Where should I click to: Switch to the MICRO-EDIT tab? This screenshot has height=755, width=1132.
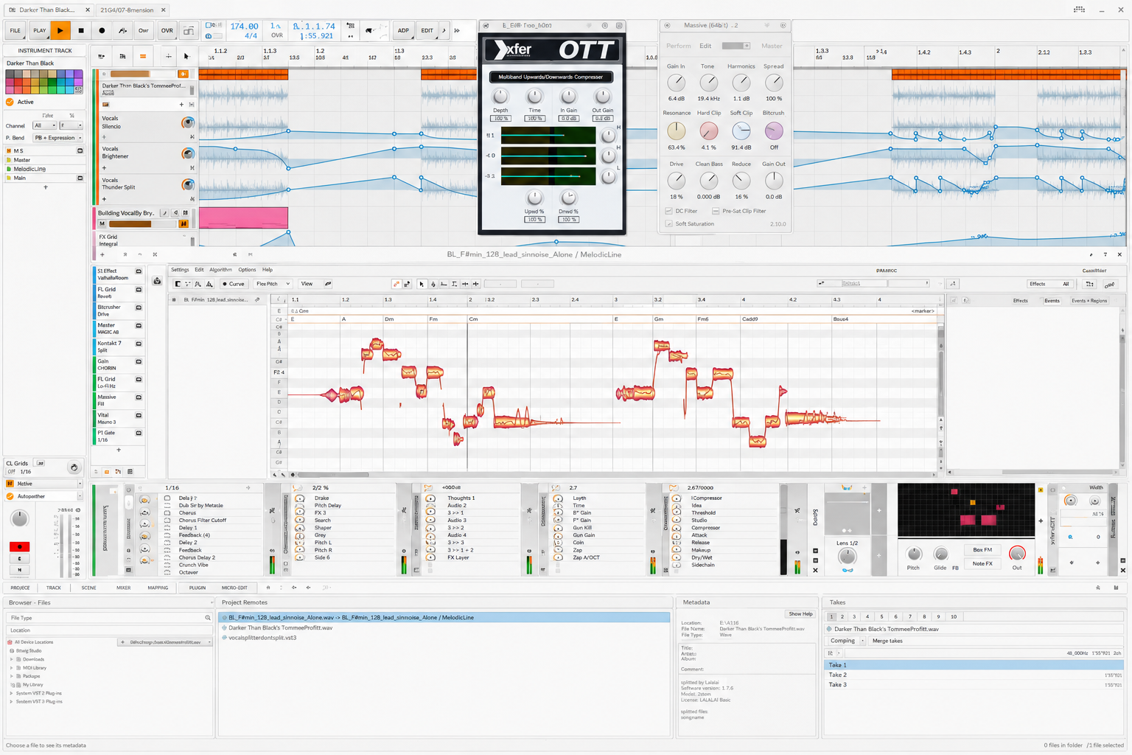pos(234,588)
